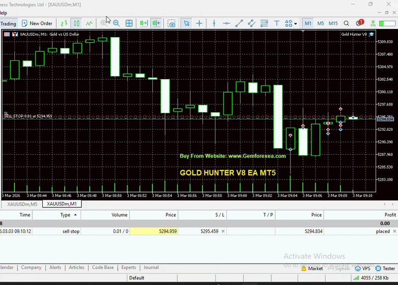Open the Signals button
398x285 pixels.
[x=339, y=269]
